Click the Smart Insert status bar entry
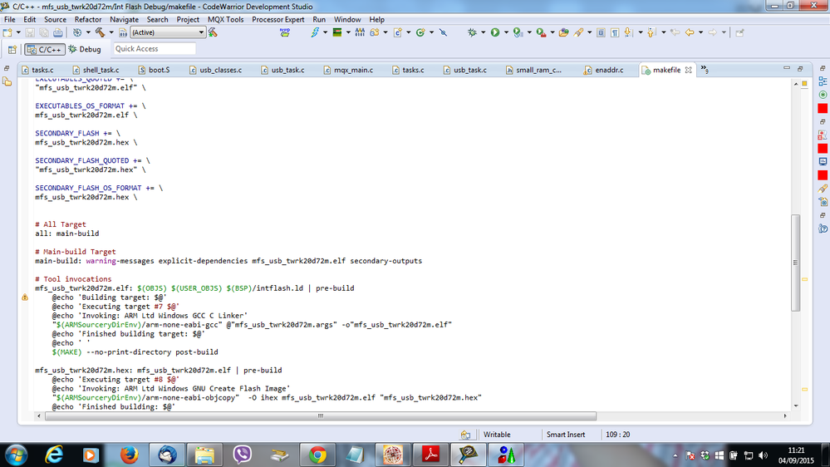 pyautogui.click(x=565, y=435)
